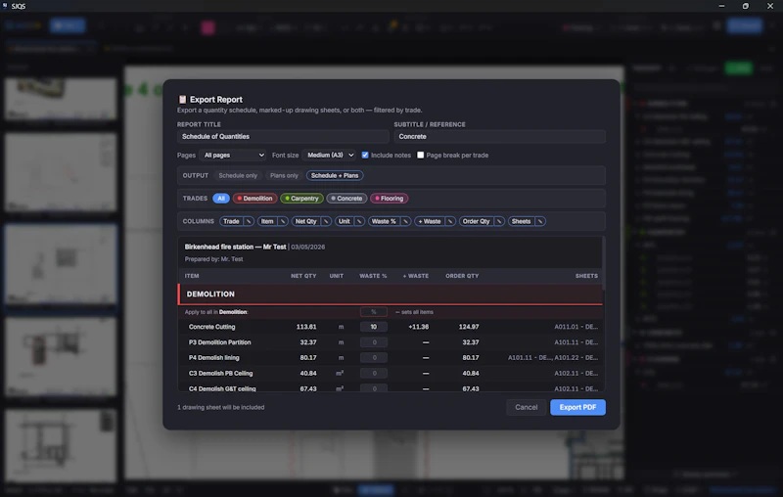
Task: Click order qty value 124.97
Action: click(x=469, y=327)
